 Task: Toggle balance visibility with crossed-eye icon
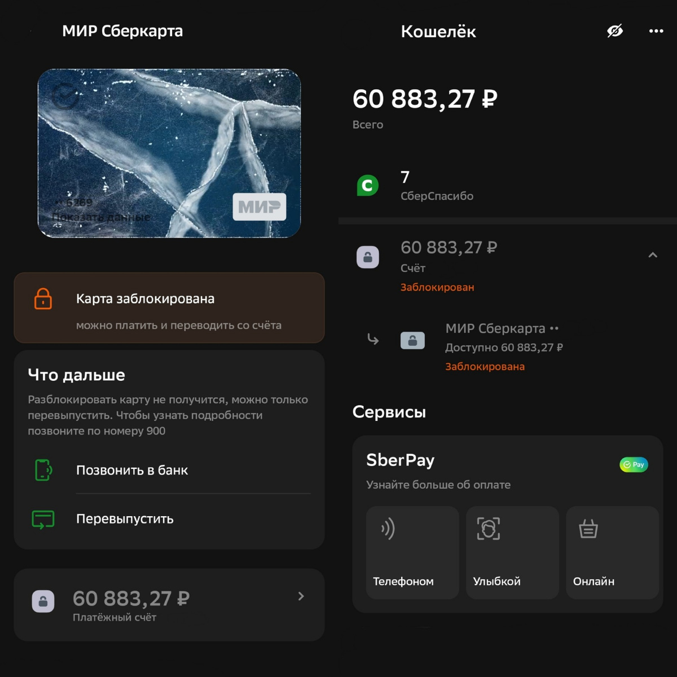615,31
